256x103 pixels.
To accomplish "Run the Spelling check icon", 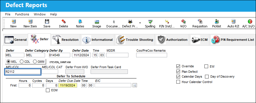I will tap(150, 21).
